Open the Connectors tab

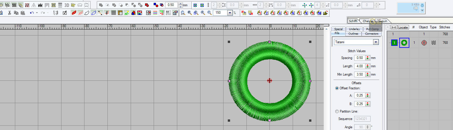pos(371,34)
